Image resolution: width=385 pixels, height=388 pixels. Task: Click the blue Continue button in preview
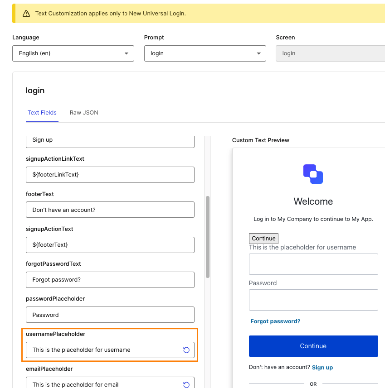click(x=313, y=346)
